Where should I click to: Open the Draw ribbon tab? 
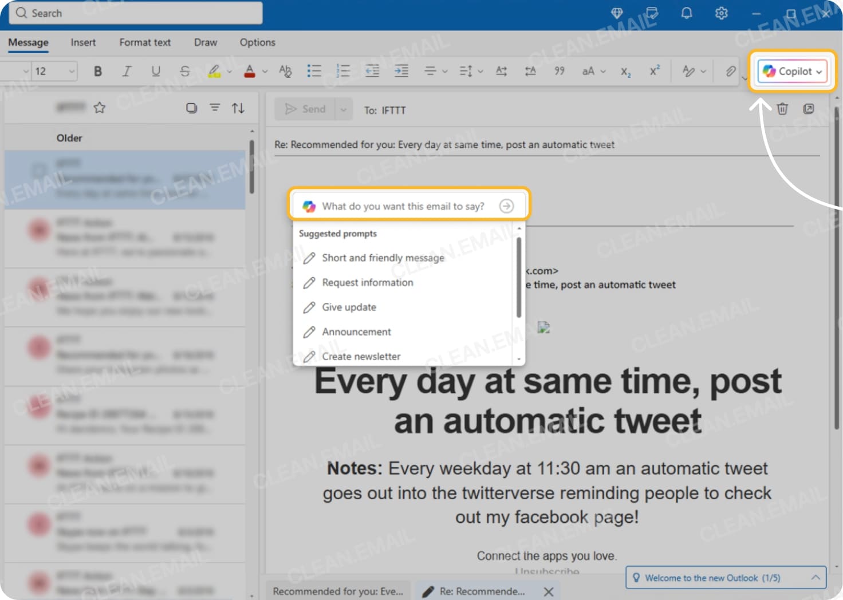coord(205,42)
